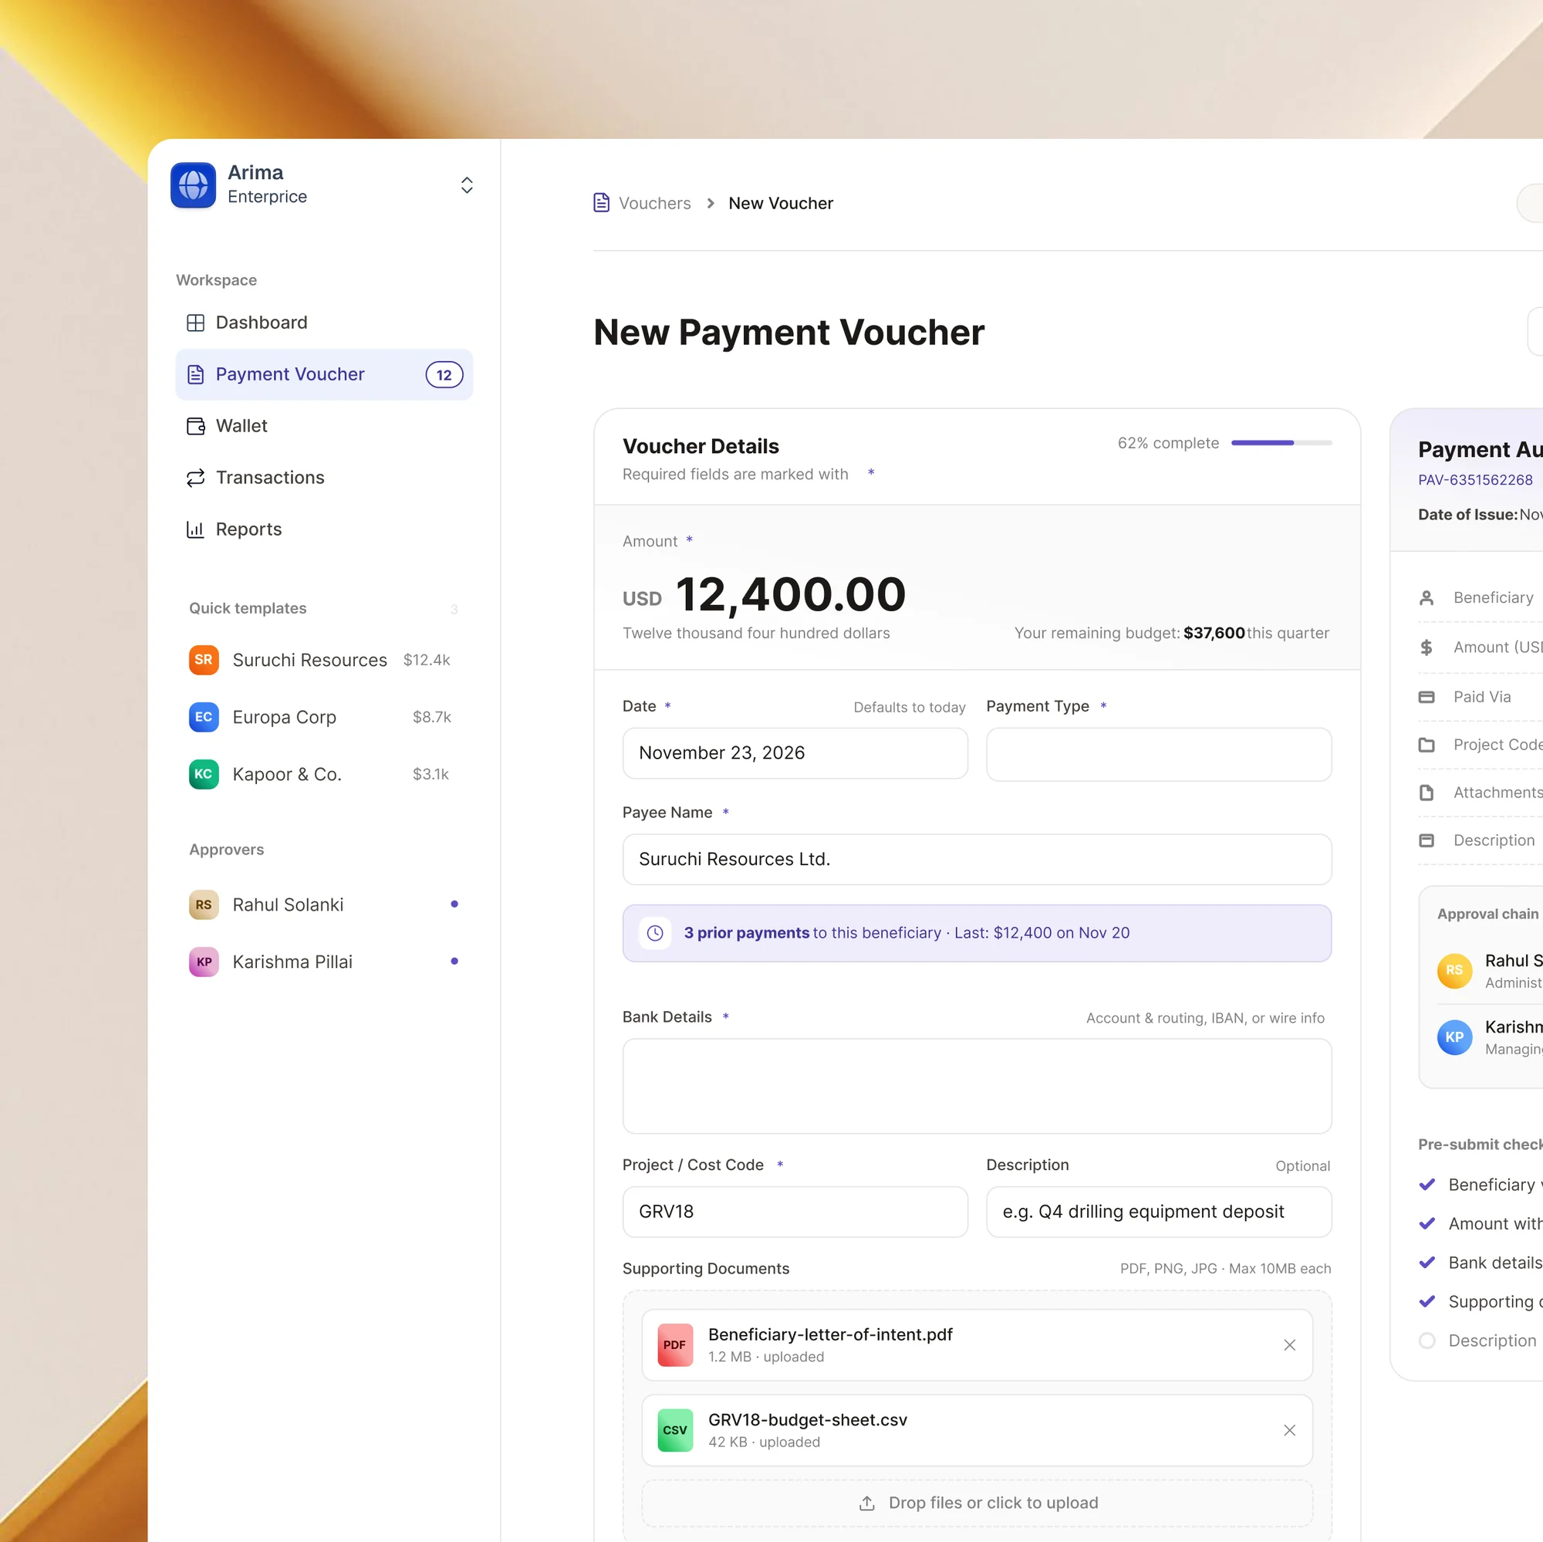Click the Vouchers breadcrumb link
This screenshot has width=1543, height=1542.
click(654, 204)
